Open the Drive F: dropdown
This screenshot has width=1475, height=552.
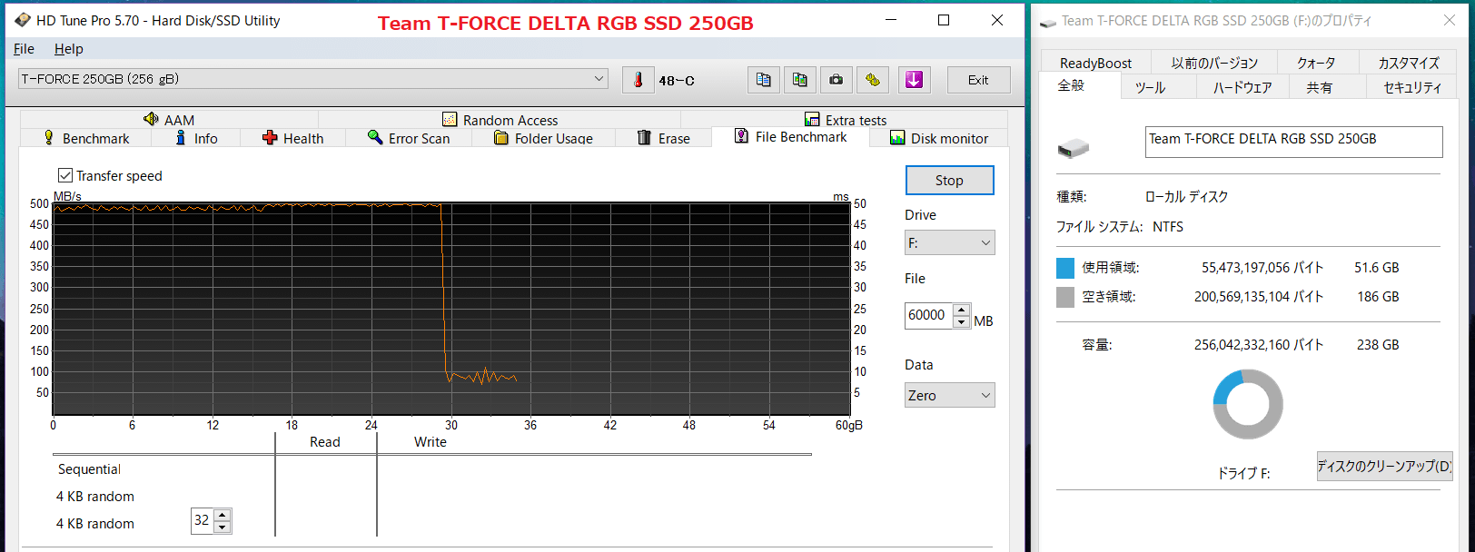(950, 242)
